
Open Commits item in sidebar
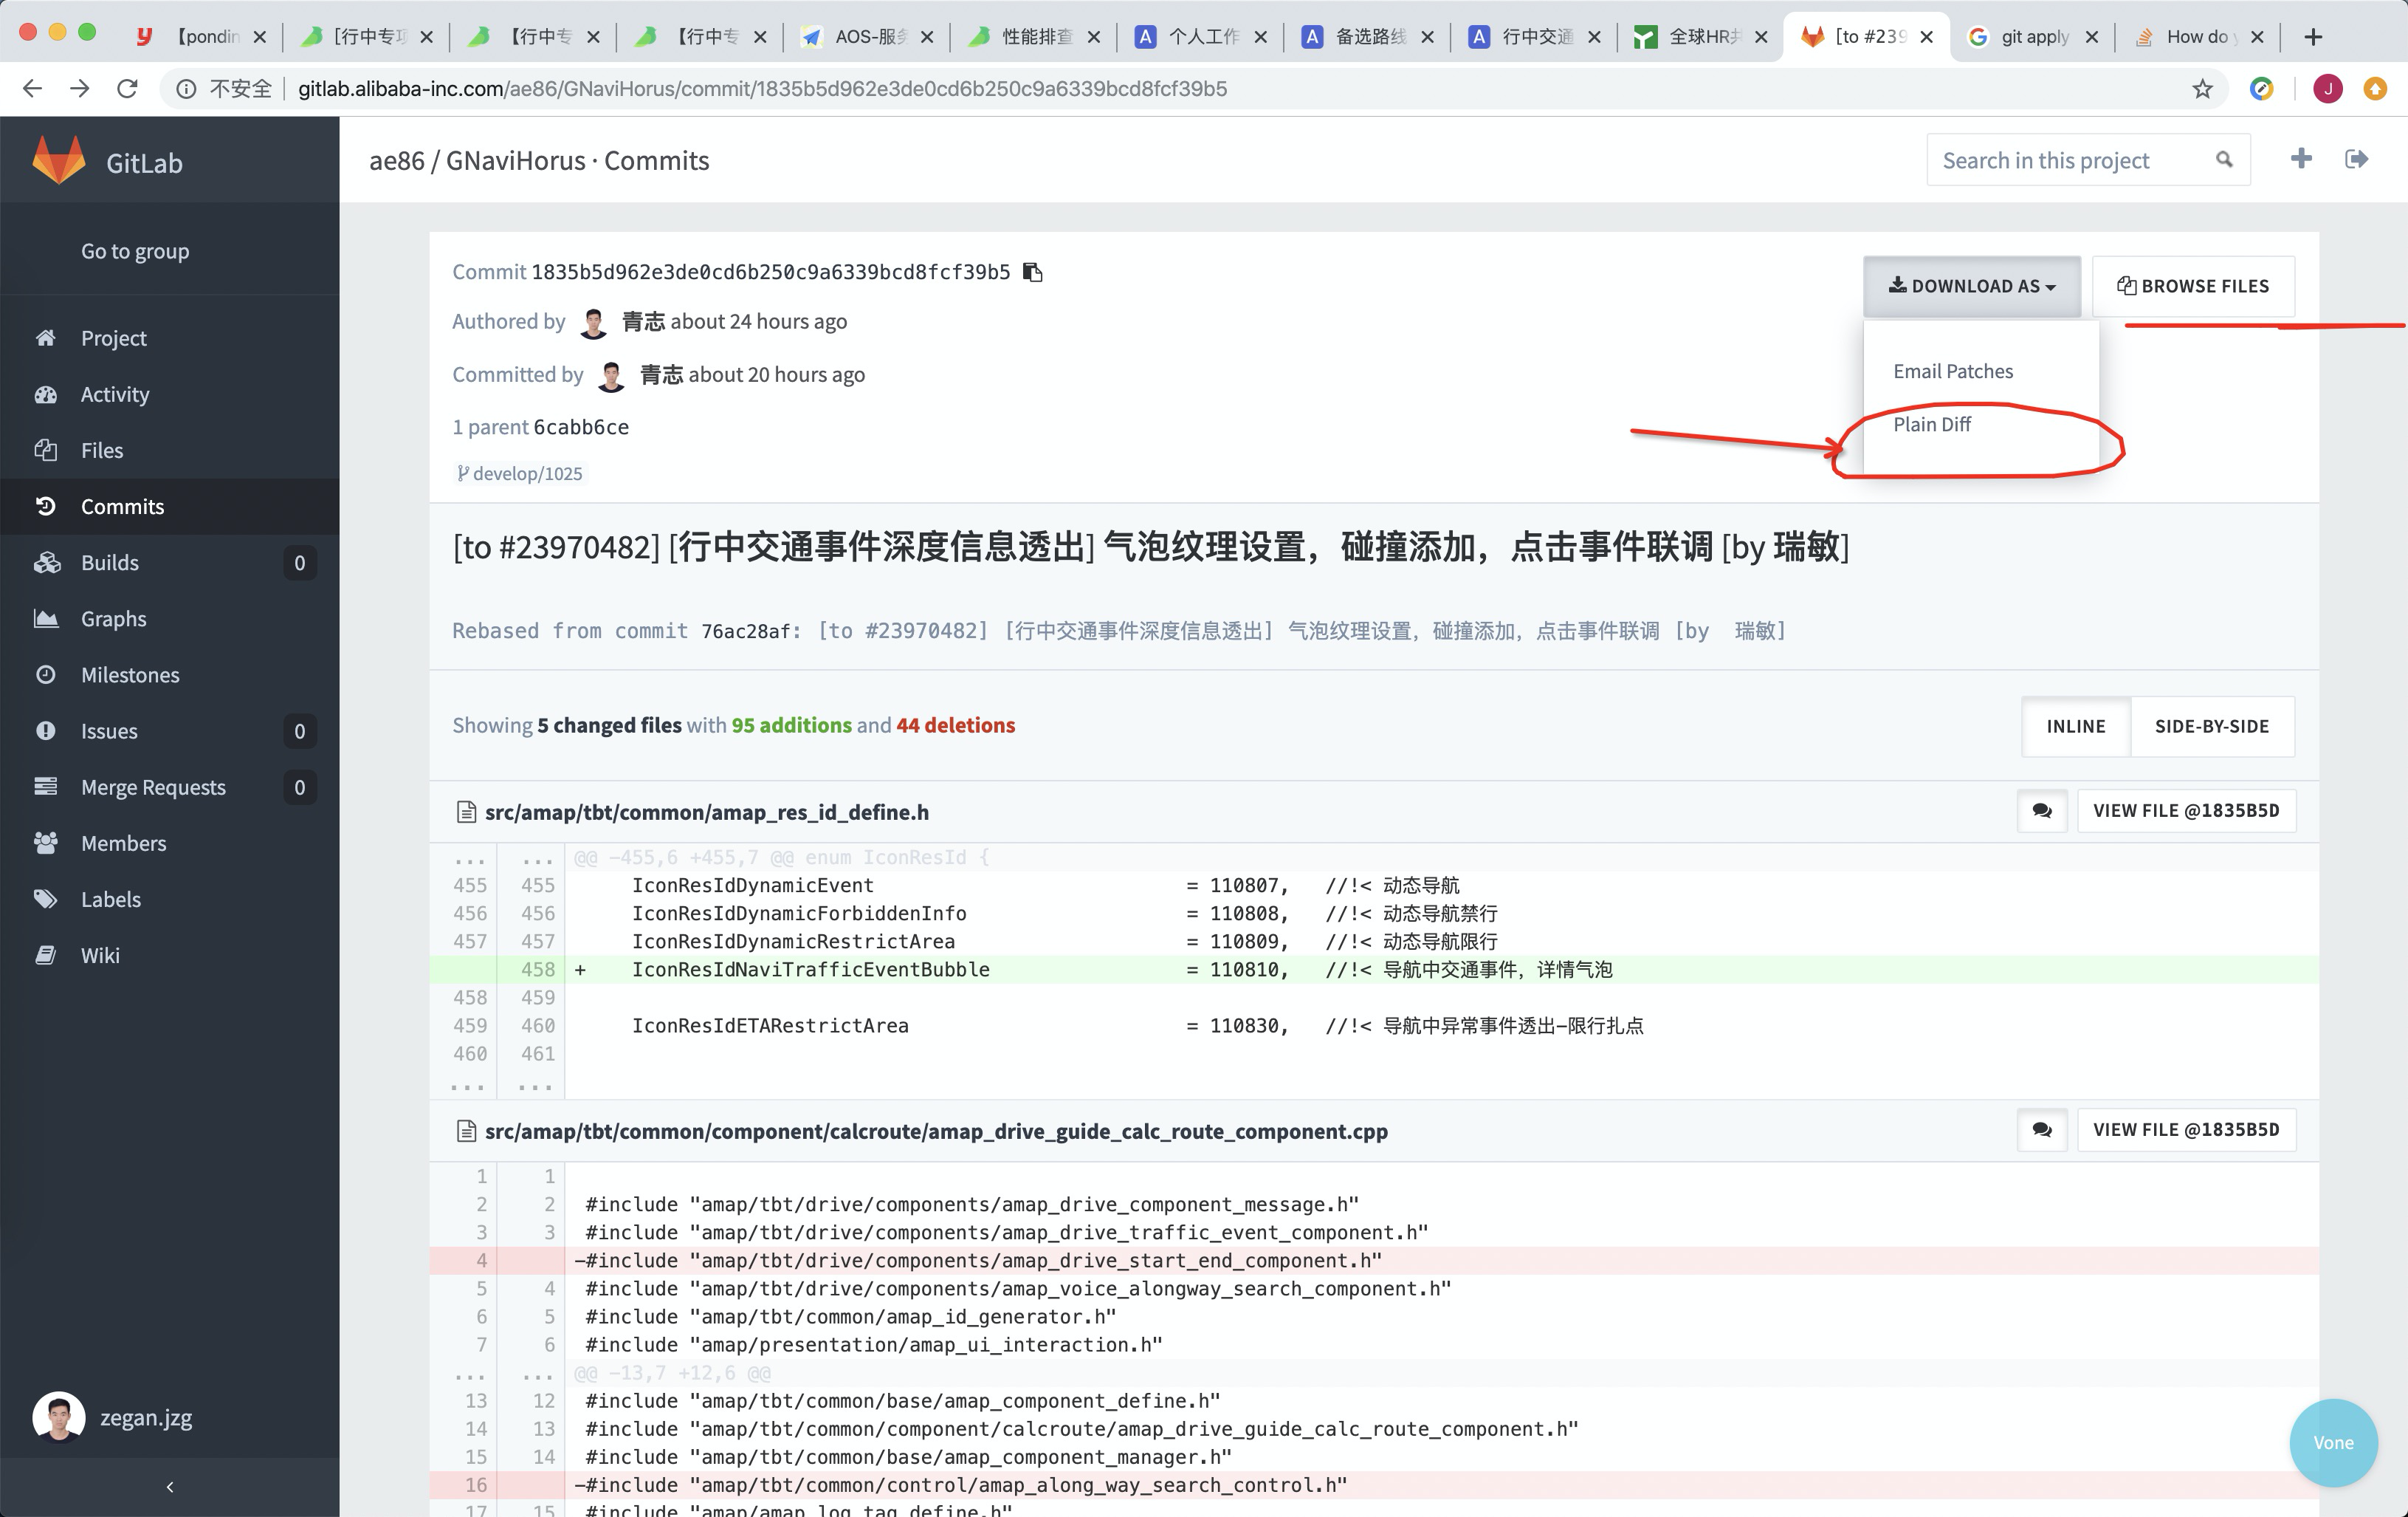170,507
